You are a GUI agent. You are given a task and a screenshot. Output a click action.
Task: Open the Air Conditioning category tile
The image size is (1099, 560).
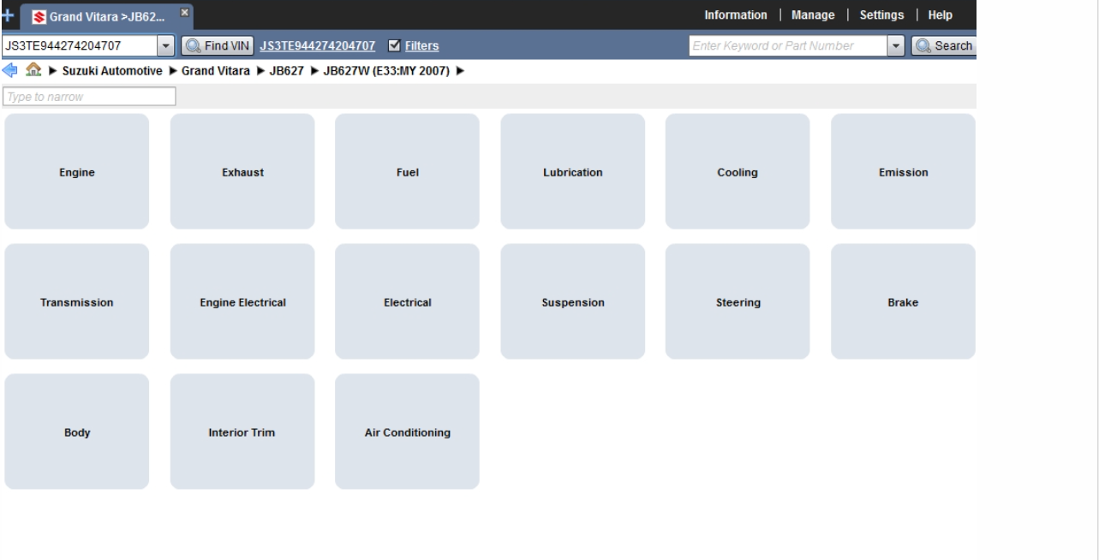click(x=407, y=432)
